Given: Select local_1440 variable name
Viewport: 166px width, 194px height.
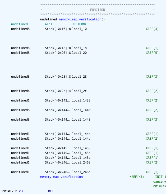Looking at the screenshot, I should tap(81, 110).
